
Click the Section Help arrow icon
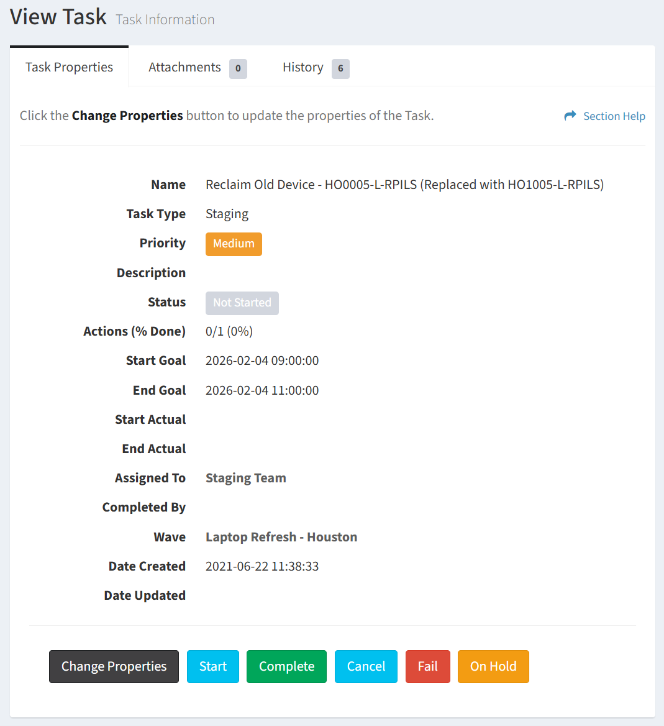click(x=570, y=116)
